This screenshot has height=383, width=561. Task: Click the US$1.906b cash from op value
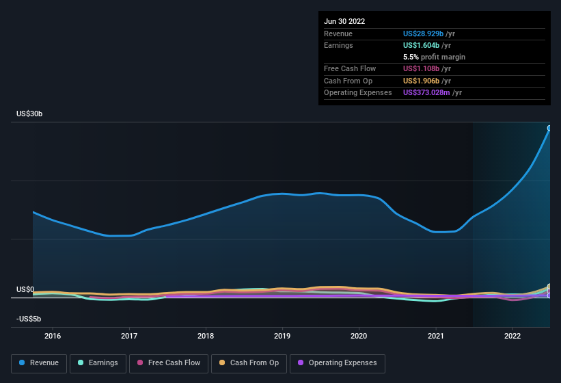click(x=421, y=81)
